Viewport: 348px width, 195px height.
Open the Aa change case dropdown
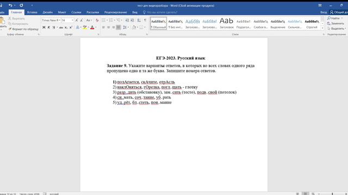(x=89, y=21)
